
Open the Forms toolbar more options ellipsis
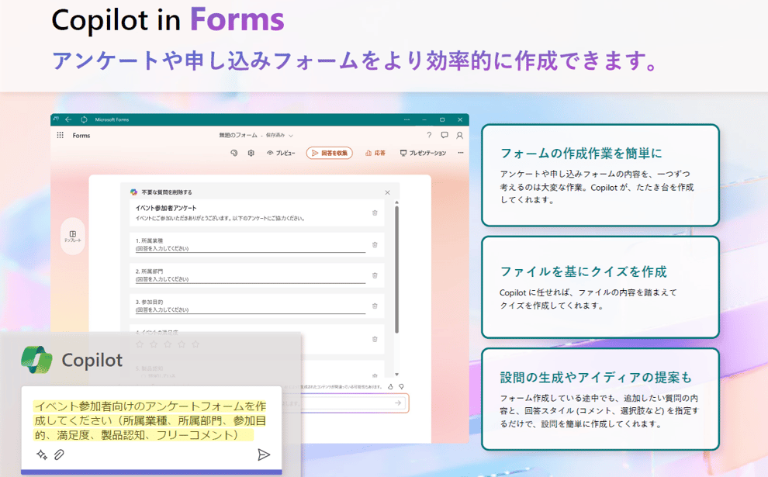[x=460, y=153]
